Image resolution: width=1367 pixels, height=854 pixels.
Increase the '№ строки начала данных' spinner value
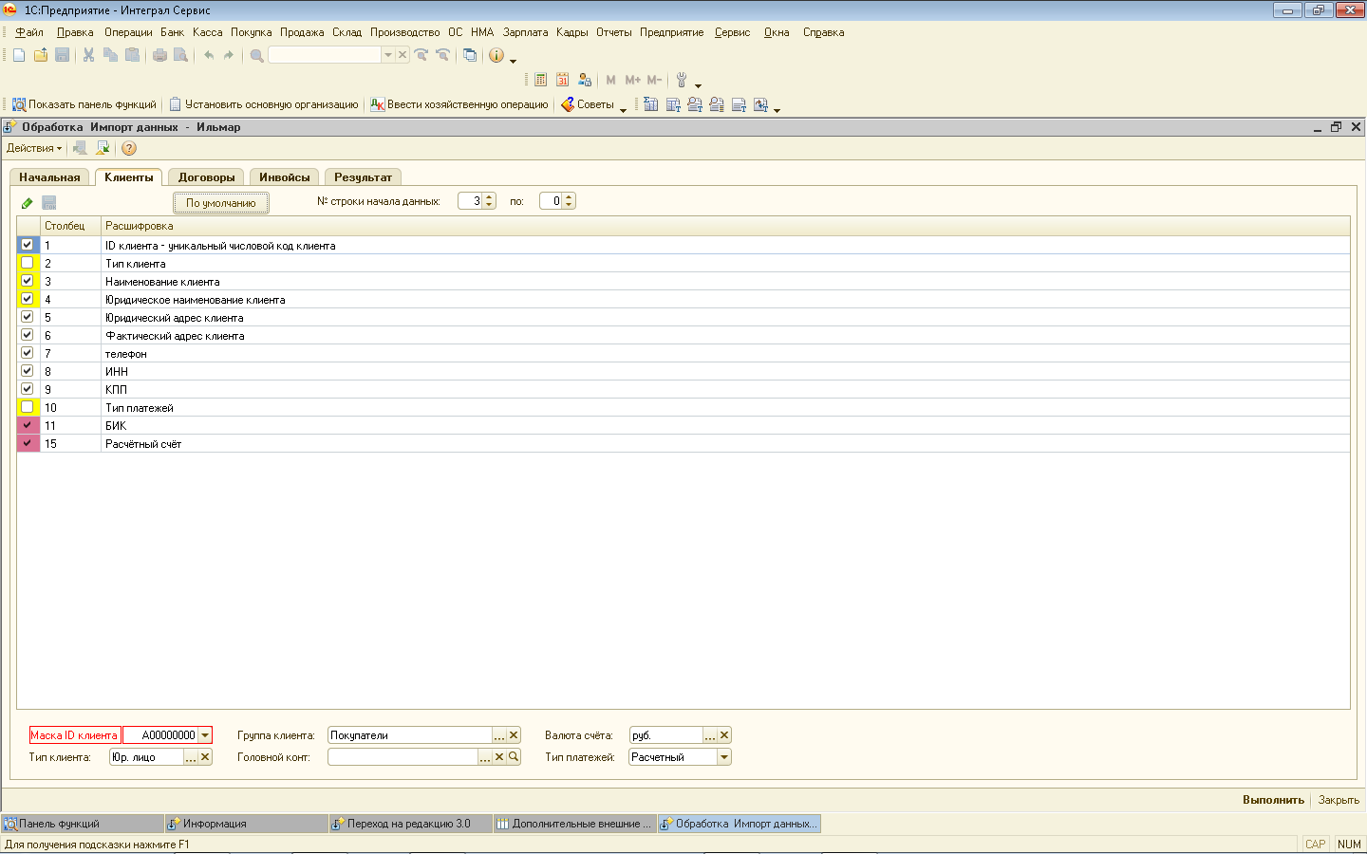tap(490, 197)
